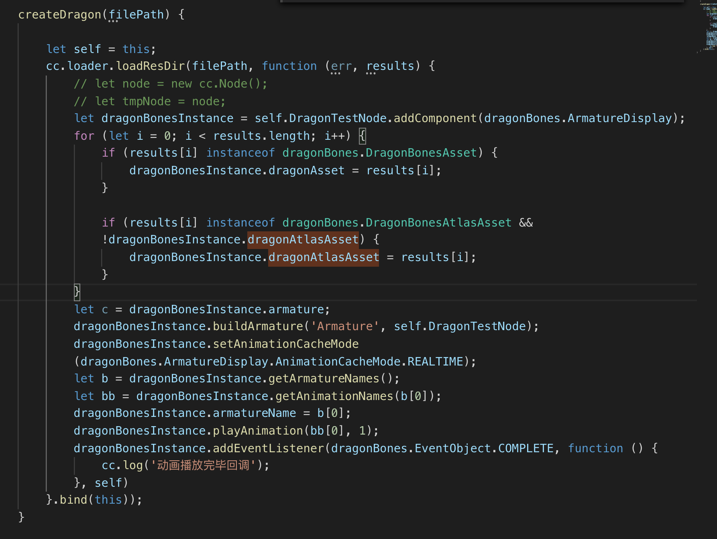Click the opening brace of the for loop
Screen dimensions: 717x539
tap(362, 136)
